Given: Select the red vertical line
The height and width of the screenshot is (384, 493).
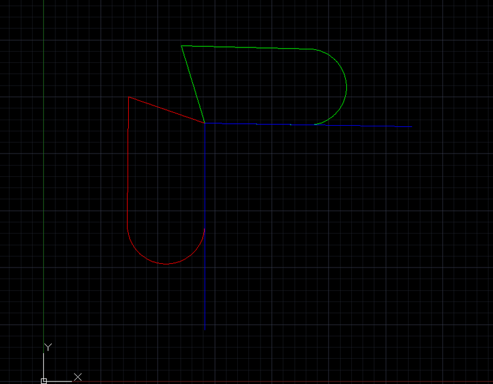Looking at the screenshot, I should [128, 162].
